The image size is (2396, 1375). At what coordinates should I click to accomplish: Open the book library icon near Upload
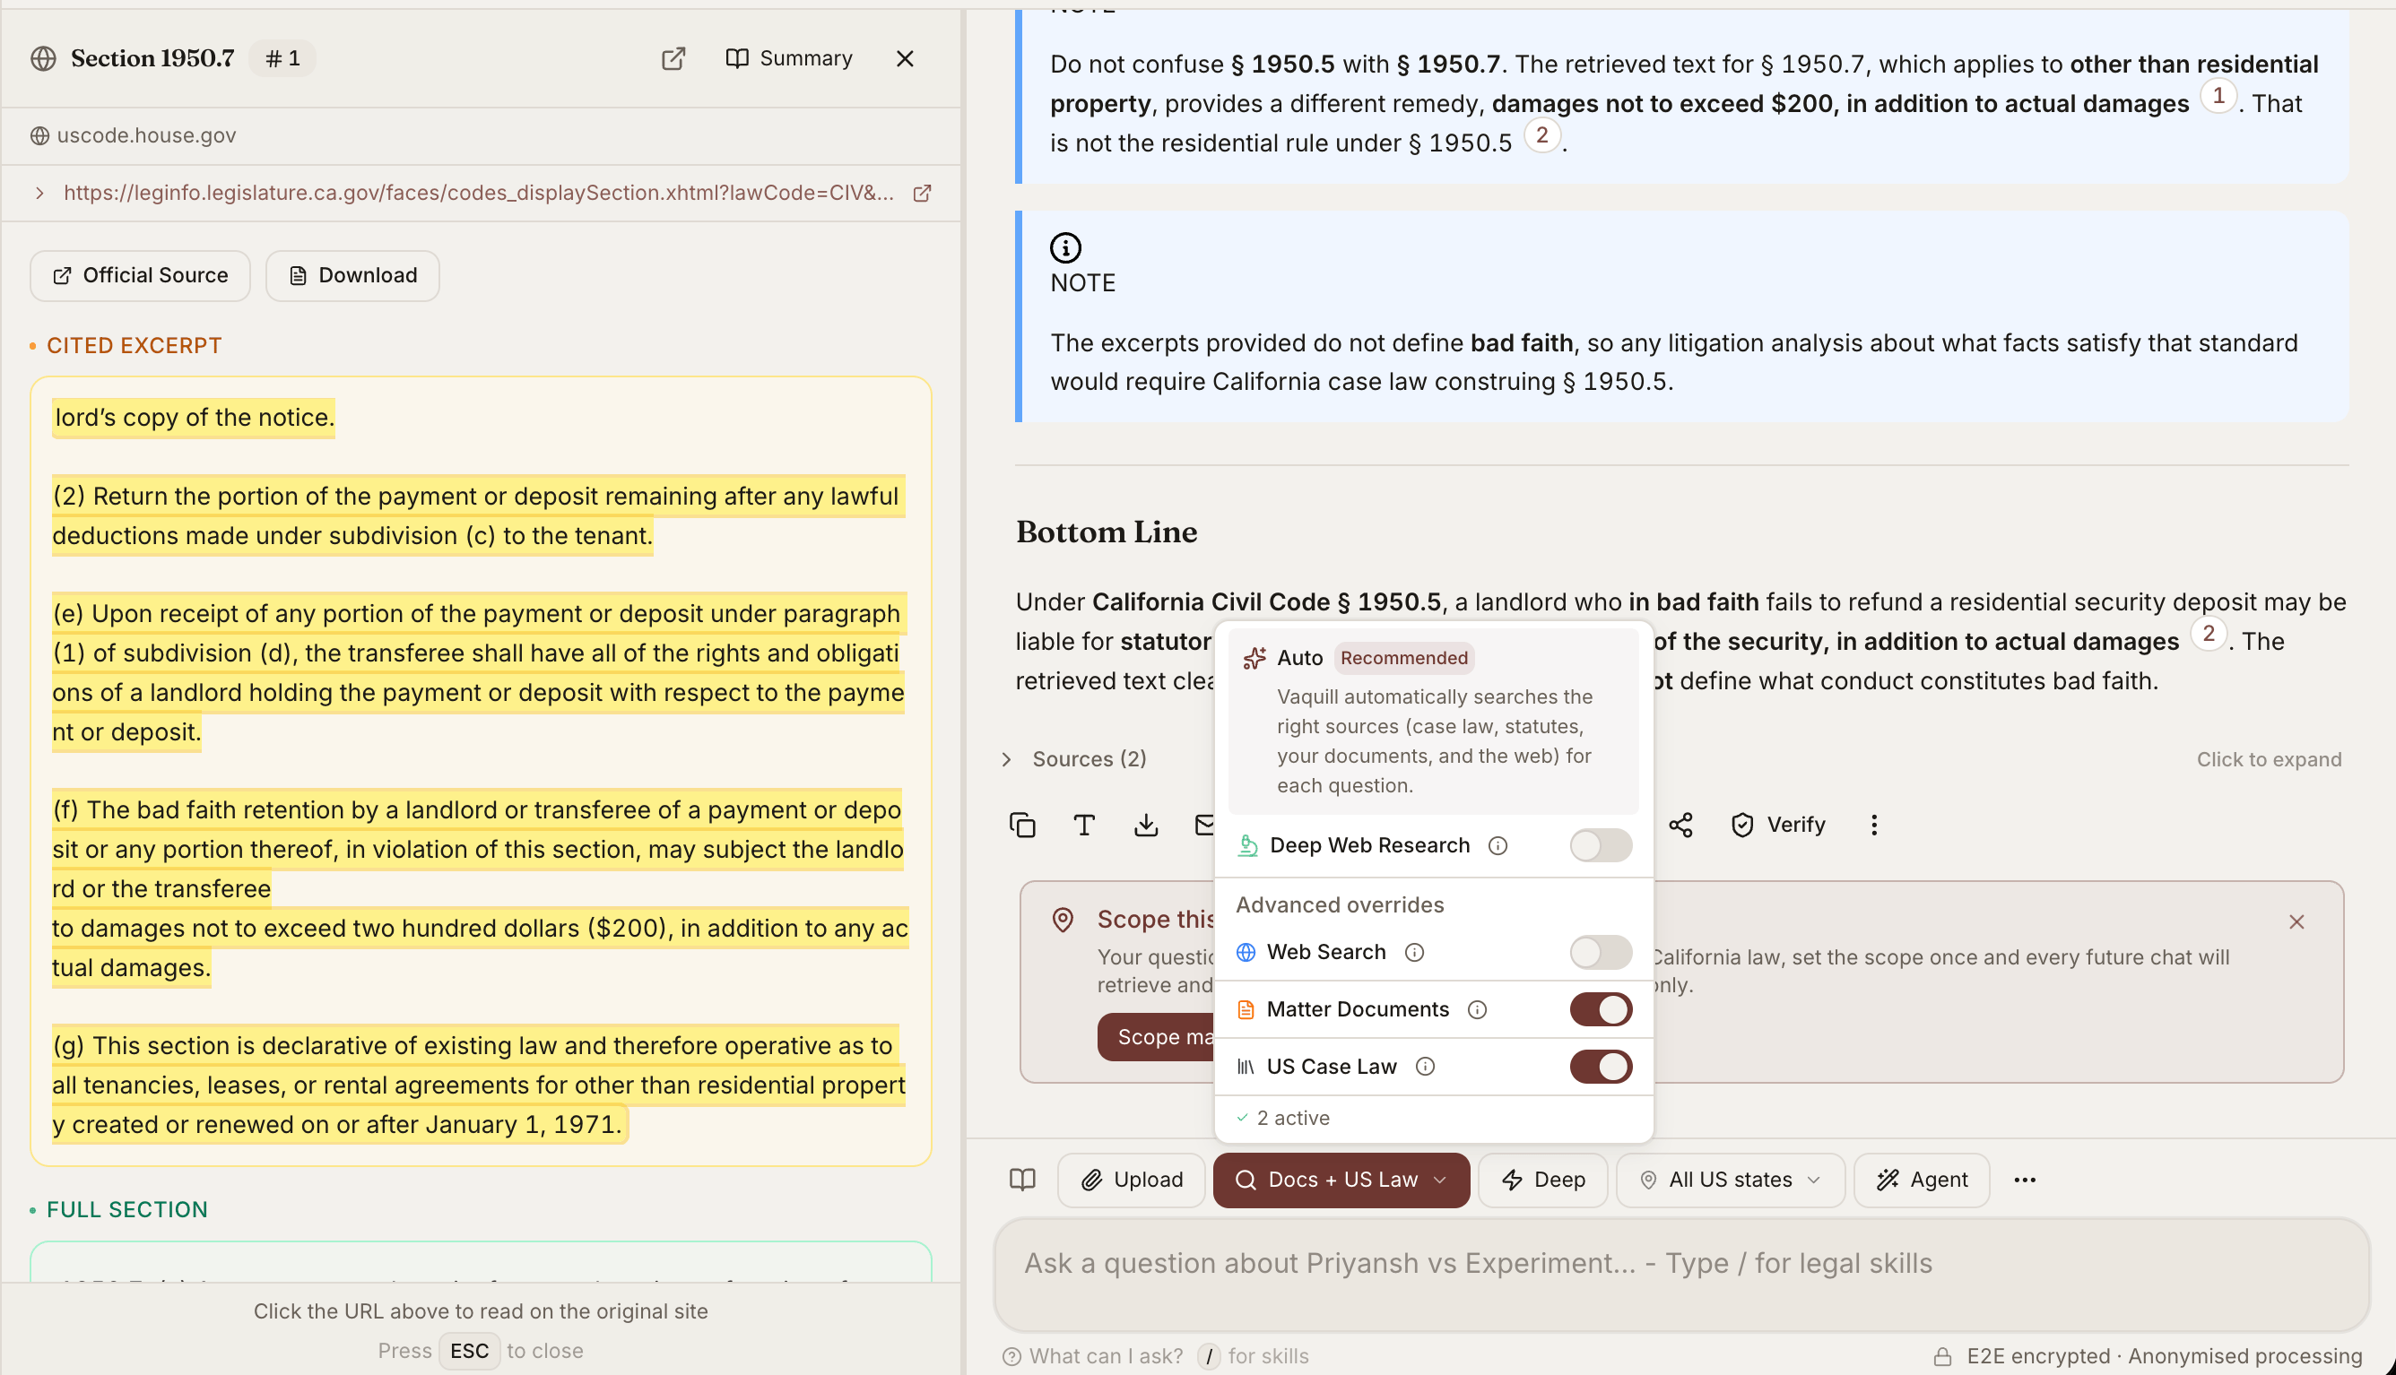(x=1022, y=1180)
